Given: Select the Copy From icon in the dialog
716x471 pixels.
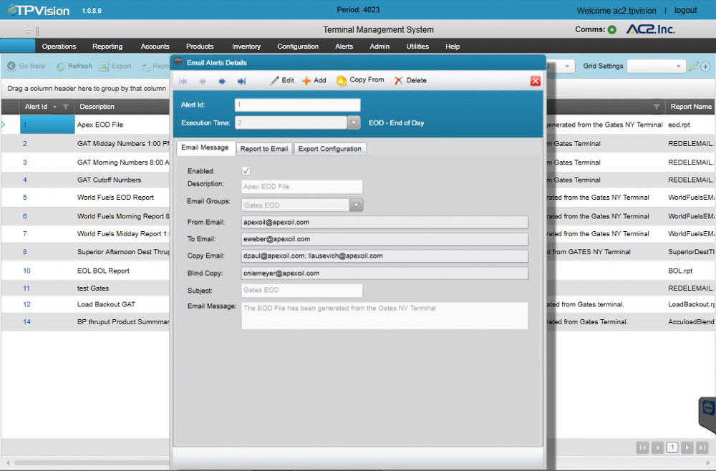Looking at the screenshot, I should pos(341,80).
